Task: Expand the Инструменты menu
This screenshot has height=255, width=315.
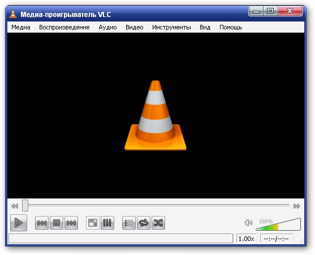Action: (171, 27)
